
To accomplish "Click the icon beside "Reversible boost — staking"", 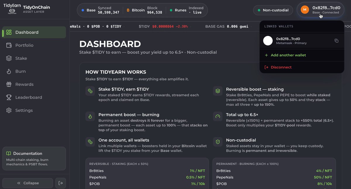I will (218, 91).
